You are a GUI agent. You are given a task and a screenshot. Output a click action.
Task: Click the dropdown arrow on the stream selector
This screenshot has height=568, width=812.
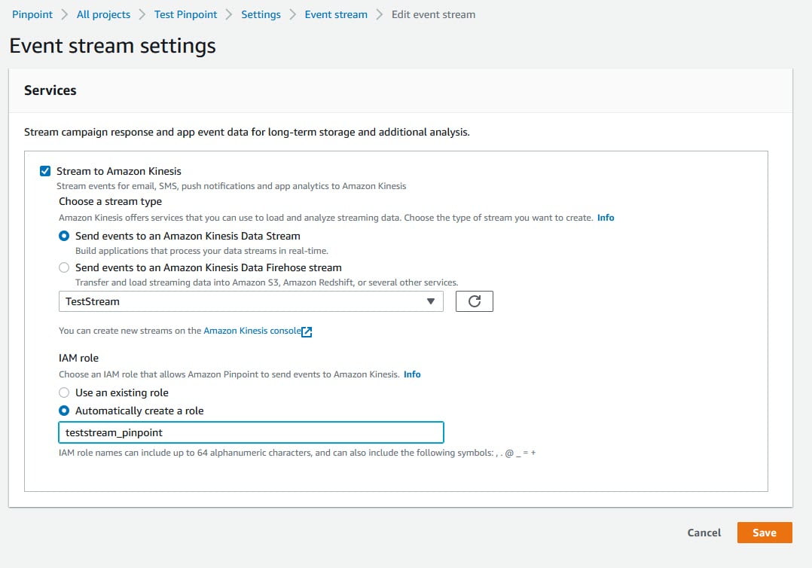point(431,301)
